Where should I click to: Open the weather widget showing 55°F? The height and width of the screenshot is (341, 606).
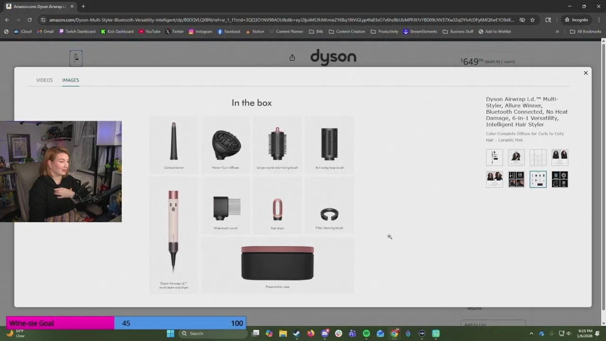[16, 333]
